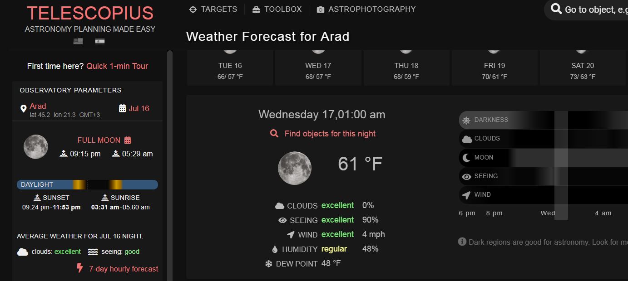This screenshot has width=628, height=281.
Task: Click the DAYLIGHT timeline bar
Action: point(87,184)
